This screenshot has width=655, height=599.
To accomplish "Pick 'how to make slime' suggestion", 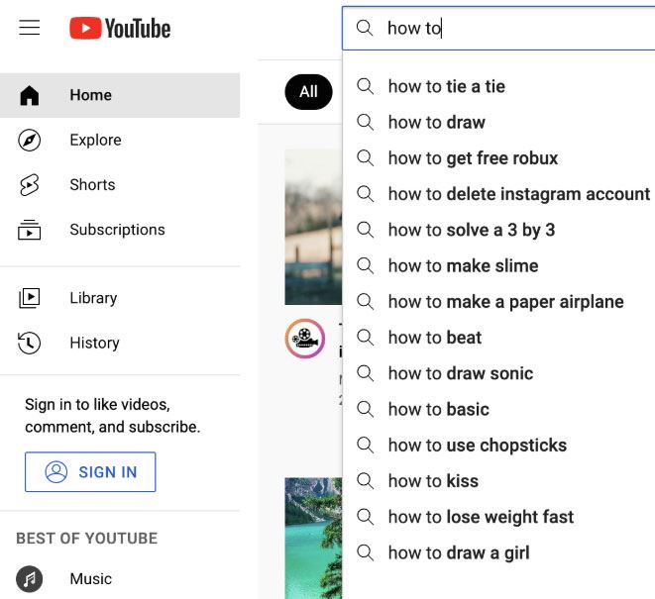I will pos(498,266).
